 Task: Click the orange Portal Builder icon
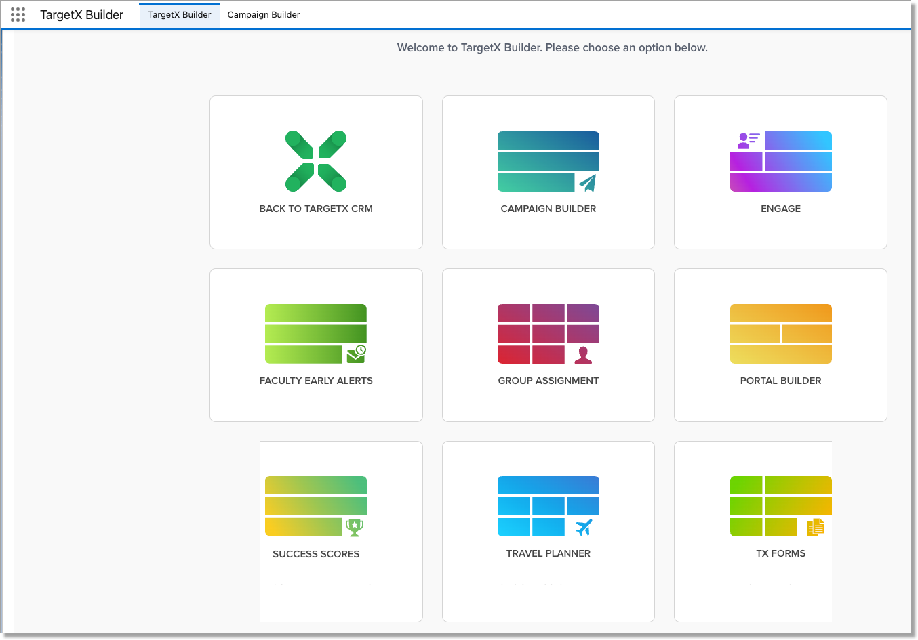(x=780, y=334)
